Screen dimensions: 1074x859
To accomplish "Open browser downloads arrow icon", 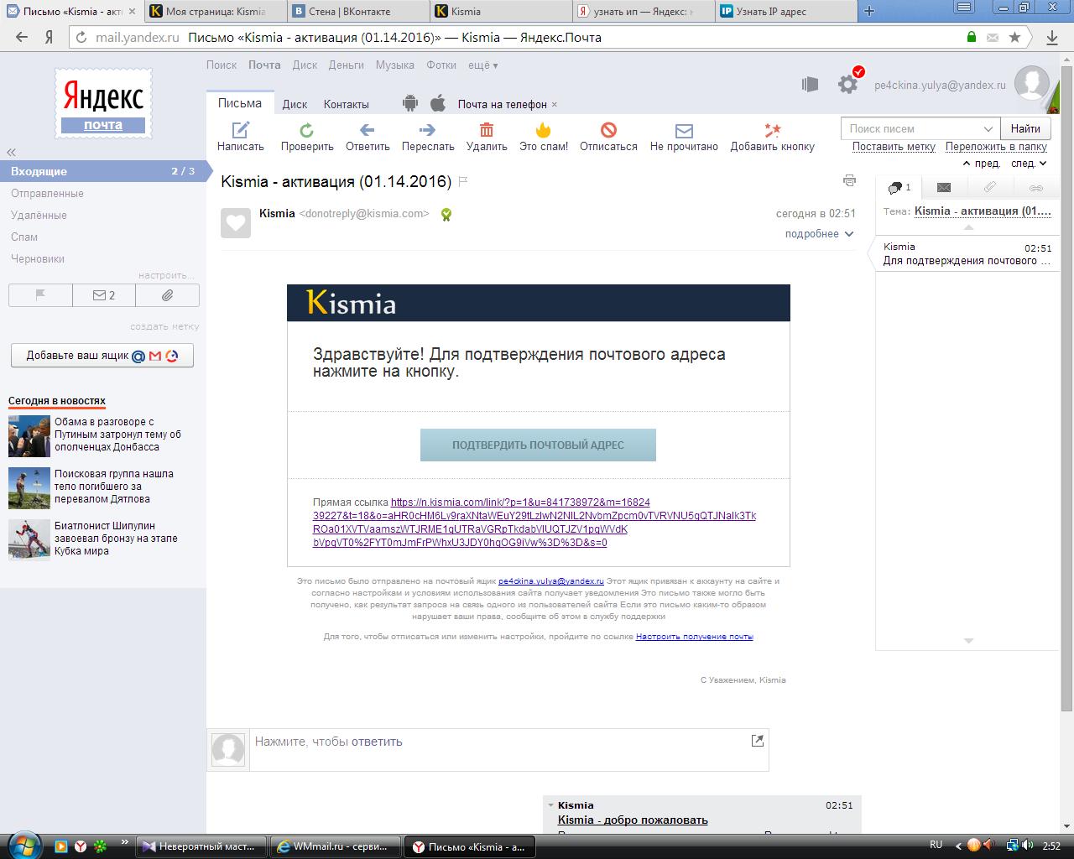I will pyautogui.click(x=1052, y=38).
